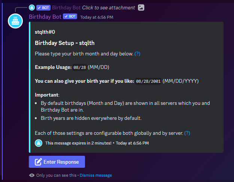Click the small Birthday Bot avatar in reply preview

(32, 7)
